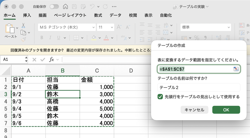
Task: Expand the Fill Color dropdown arrow
Action: click(100, 38)
